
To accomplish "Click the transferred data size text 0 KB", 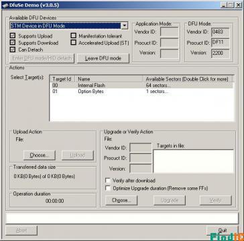I will click(x=44, y=176).
